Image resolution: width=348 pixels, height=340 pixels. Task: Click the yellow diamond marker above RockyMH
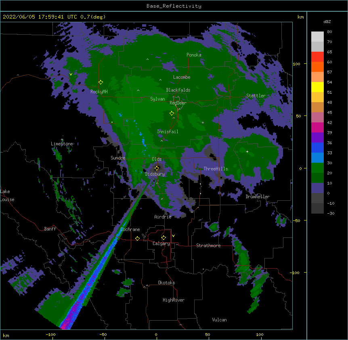[101, 82]
